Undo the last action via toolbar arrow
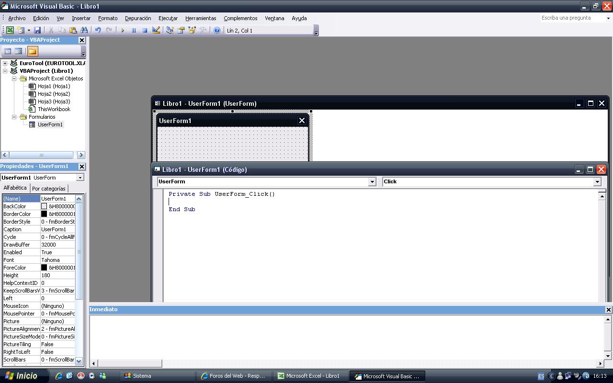The height and width of the screenshot is (383, 613). [98, 30]
